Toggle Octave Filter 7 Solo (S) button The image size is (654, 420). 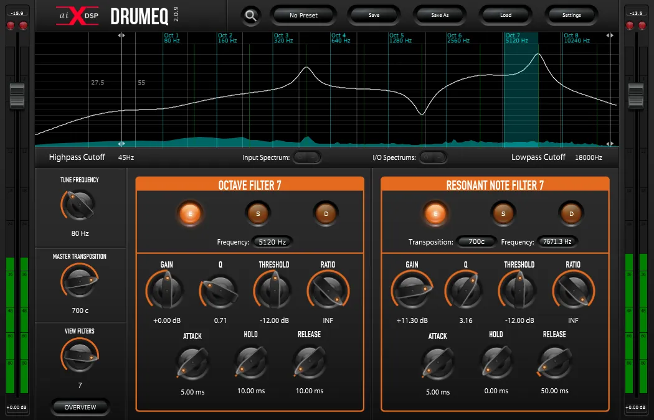pos(258,214)
